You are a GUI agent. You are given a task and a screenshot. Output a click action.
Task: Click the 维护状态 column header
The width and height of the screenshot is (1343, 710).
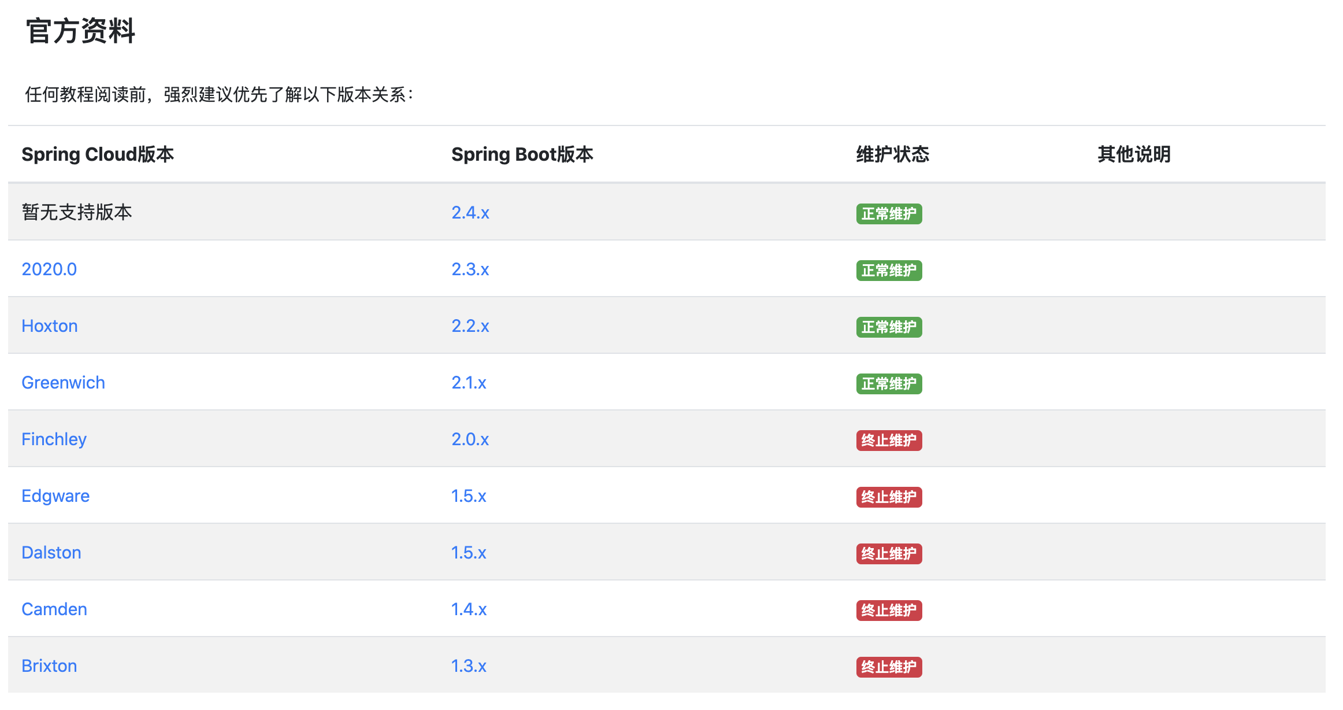click(x=892, y=154)
